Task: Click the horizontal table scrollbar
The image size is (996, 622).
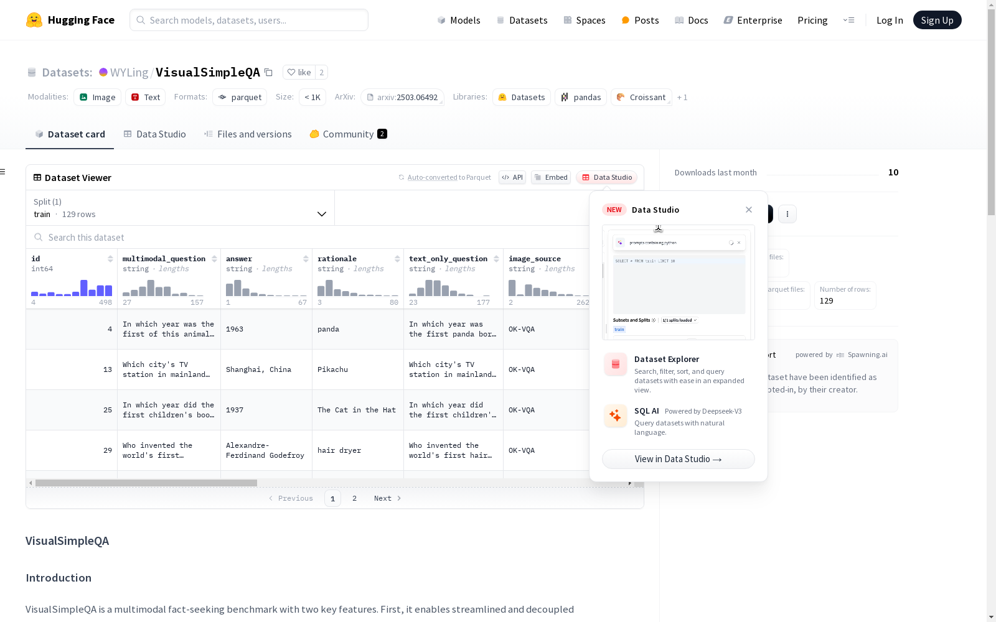Action: coord(146,483)
